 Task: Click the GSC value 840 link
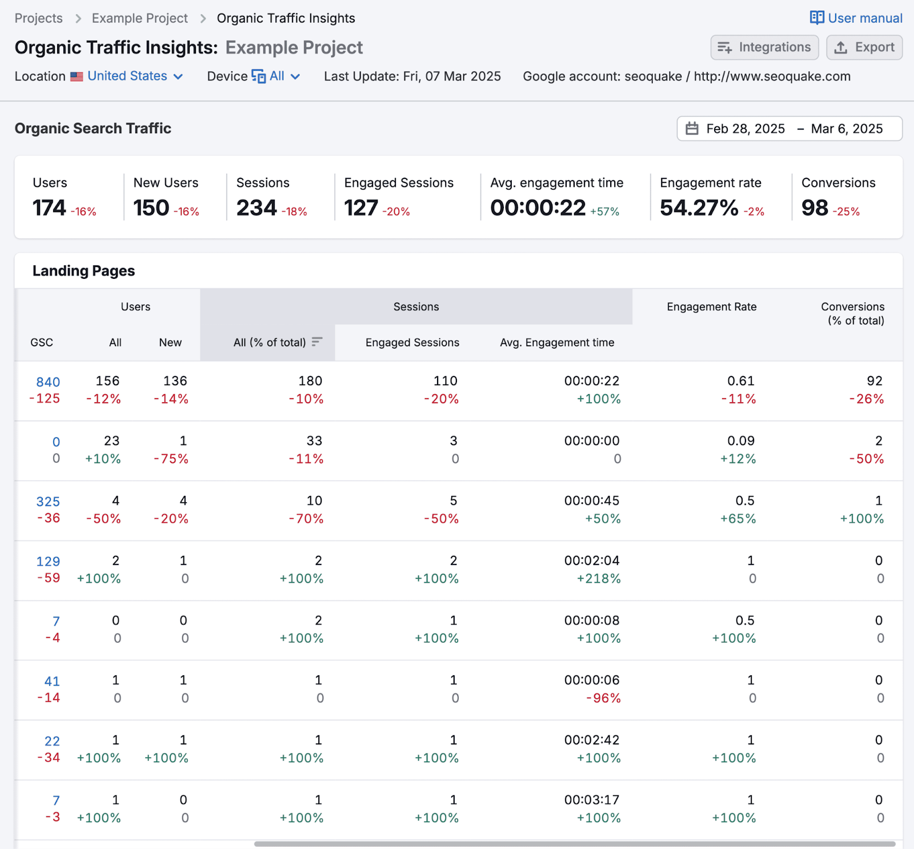pyautogui.click(x=48, y=382)
